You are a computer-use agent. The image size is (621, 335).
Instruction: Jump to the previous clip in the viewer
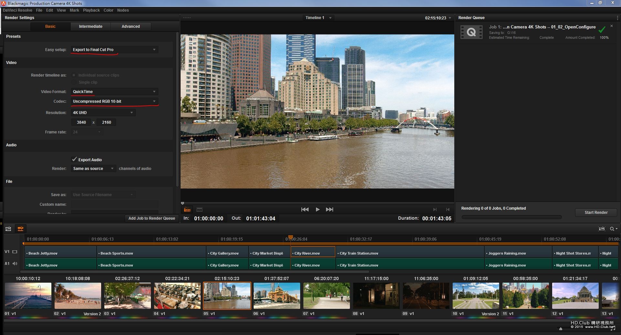coord(305,210)
